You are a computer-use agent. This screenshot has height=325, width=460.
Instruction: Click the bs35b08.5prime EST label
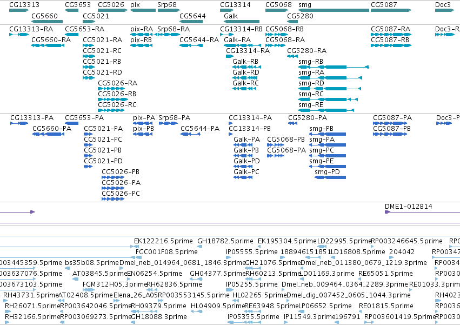pos(92,263)
